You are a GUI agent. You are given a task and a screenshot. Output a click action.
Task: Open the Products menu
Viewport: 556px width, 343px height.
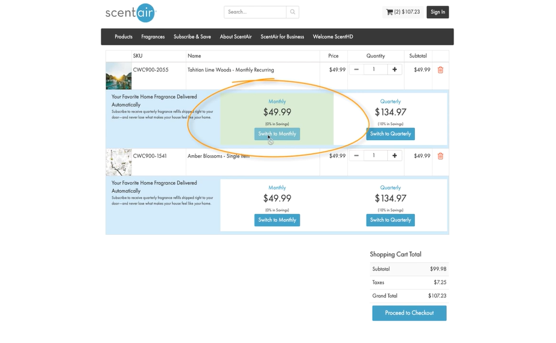(x=124, y=37)
